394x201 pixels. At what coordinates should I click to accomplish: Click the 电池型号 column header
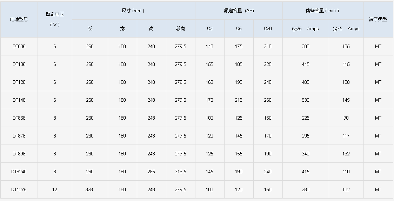pyautogui.click(x=19, y=19)
